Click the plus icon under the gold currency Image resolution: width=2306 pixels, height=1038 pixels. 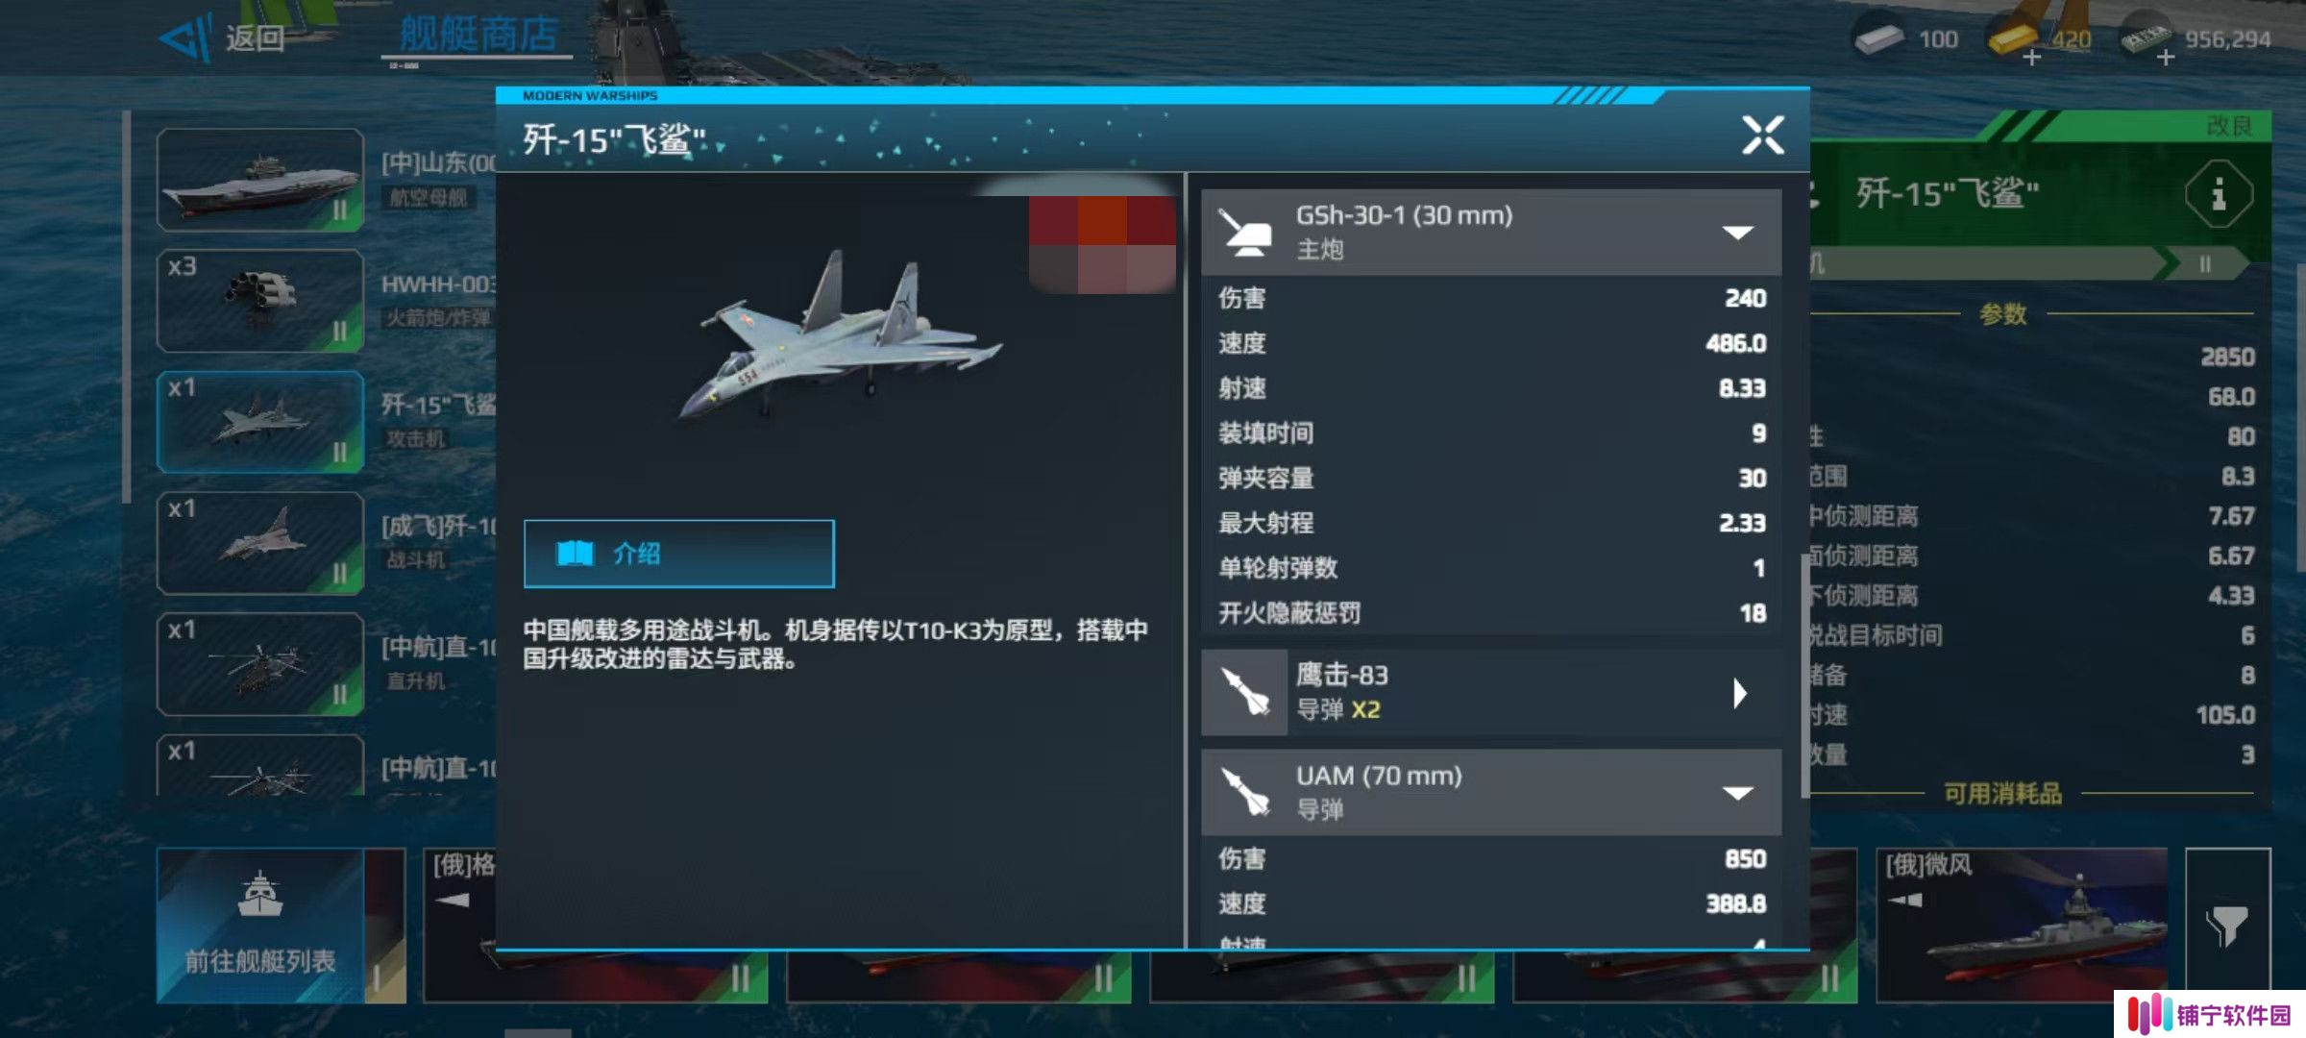click(x=2031, y=58)
